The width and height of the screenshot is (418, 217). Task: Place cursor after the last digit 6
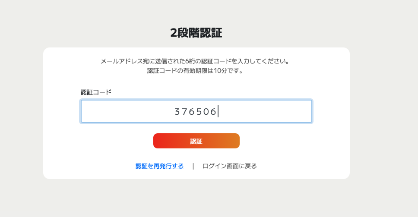coord(217,112)
